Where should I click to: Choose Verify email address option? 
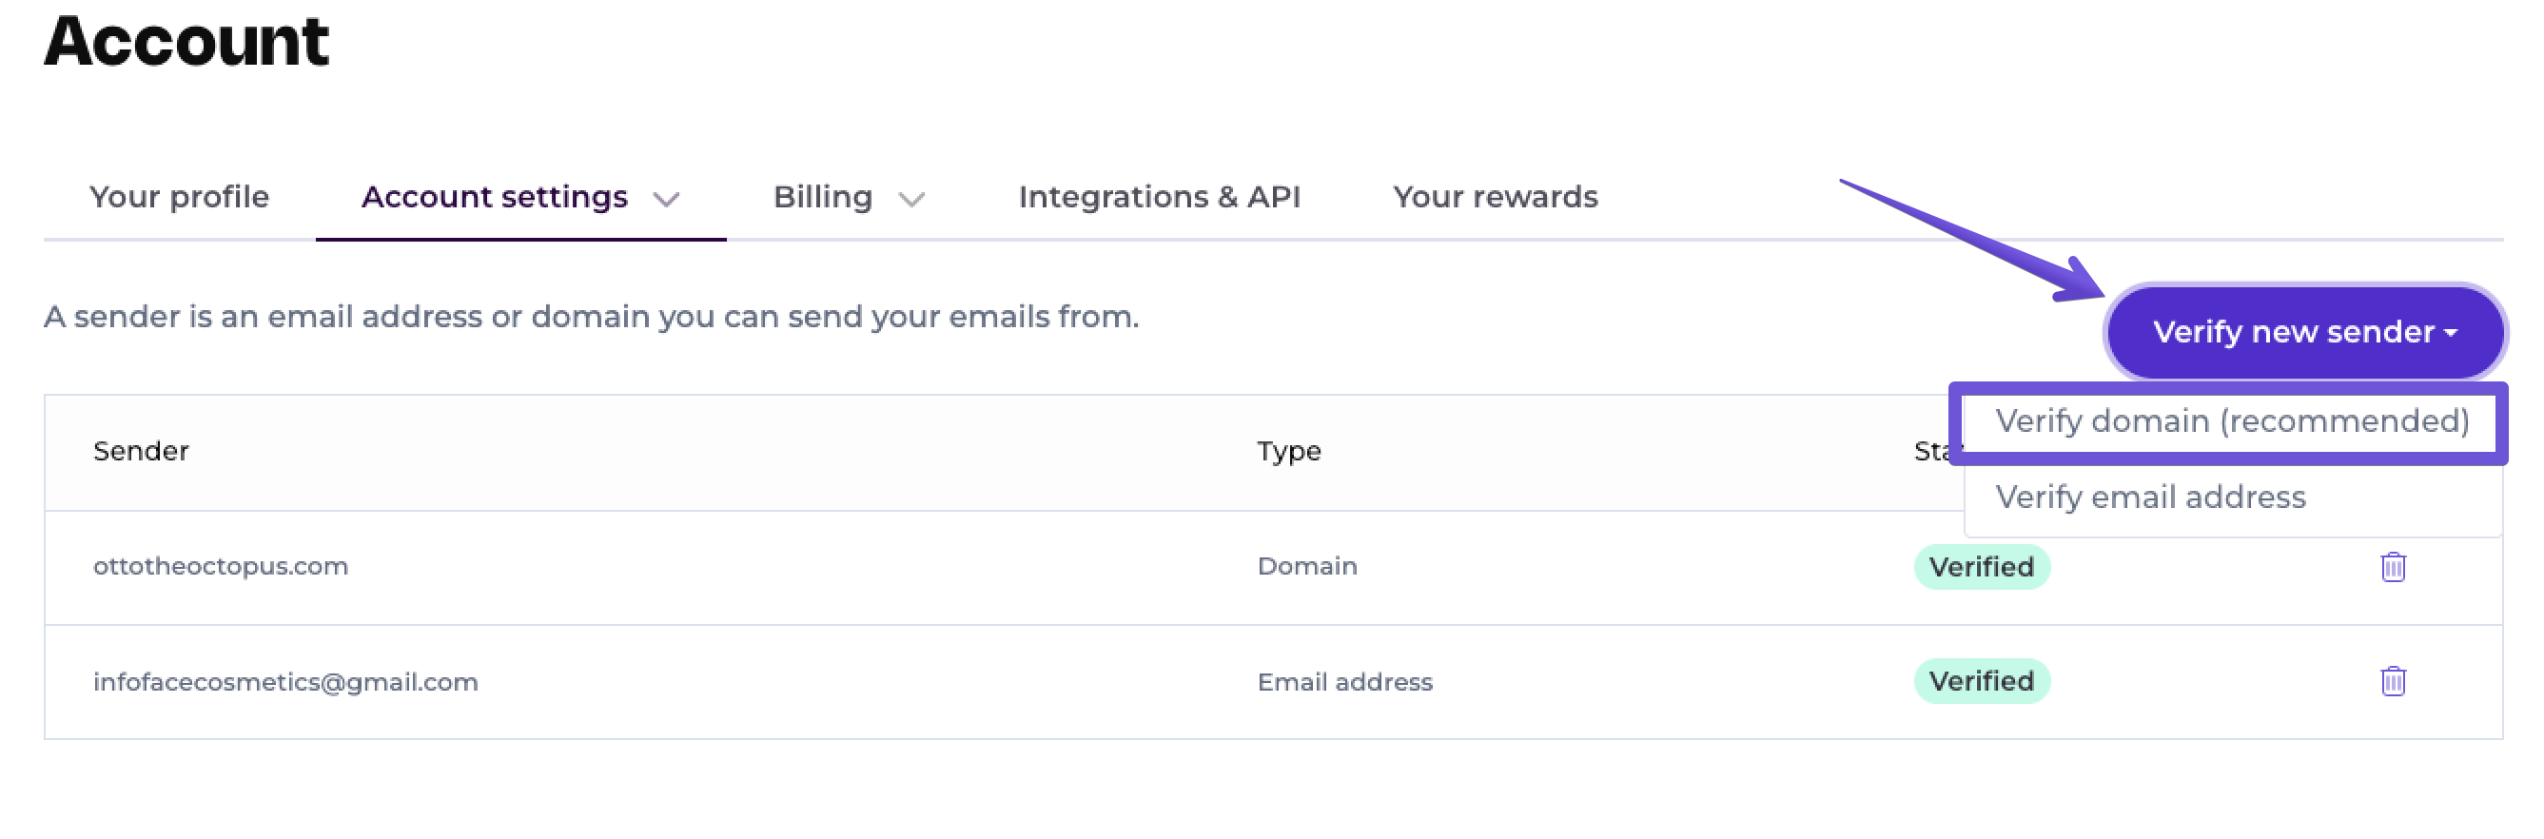pyautogui.click(x=2150, y=498)
